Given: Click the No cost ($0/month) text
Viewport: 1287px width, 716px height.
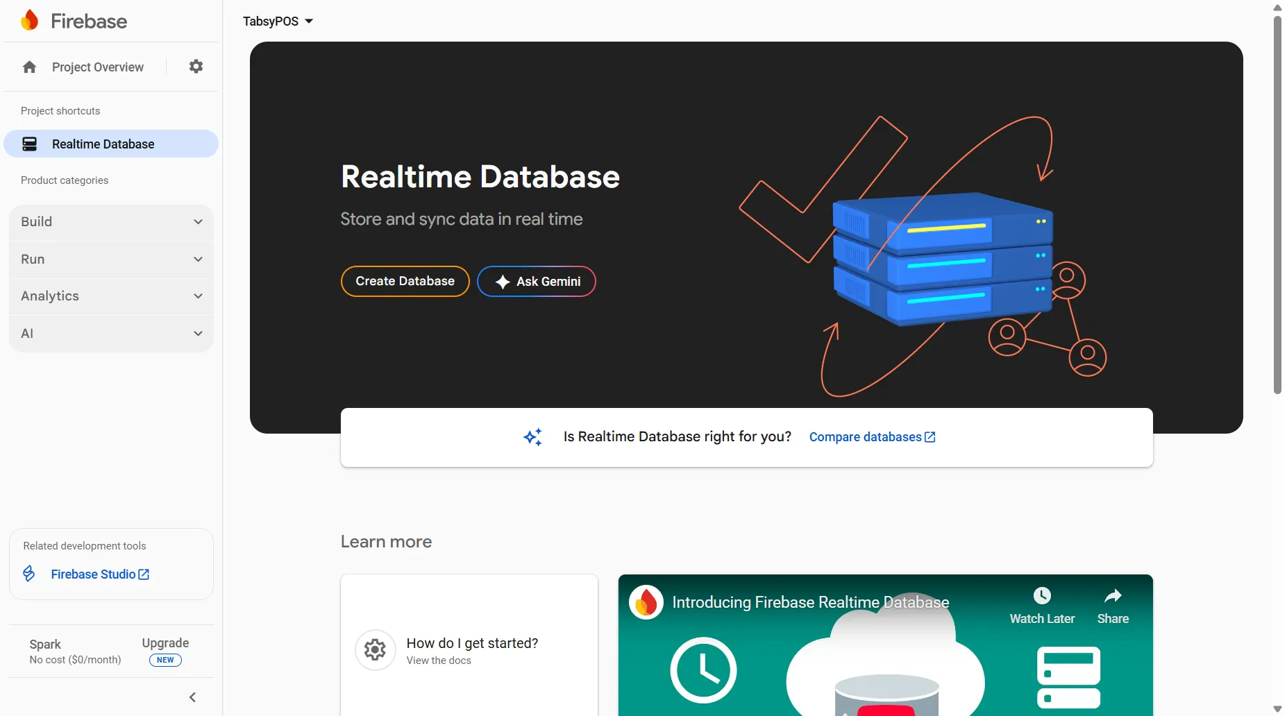Looking at the screenshot, I should pos(75,660).
